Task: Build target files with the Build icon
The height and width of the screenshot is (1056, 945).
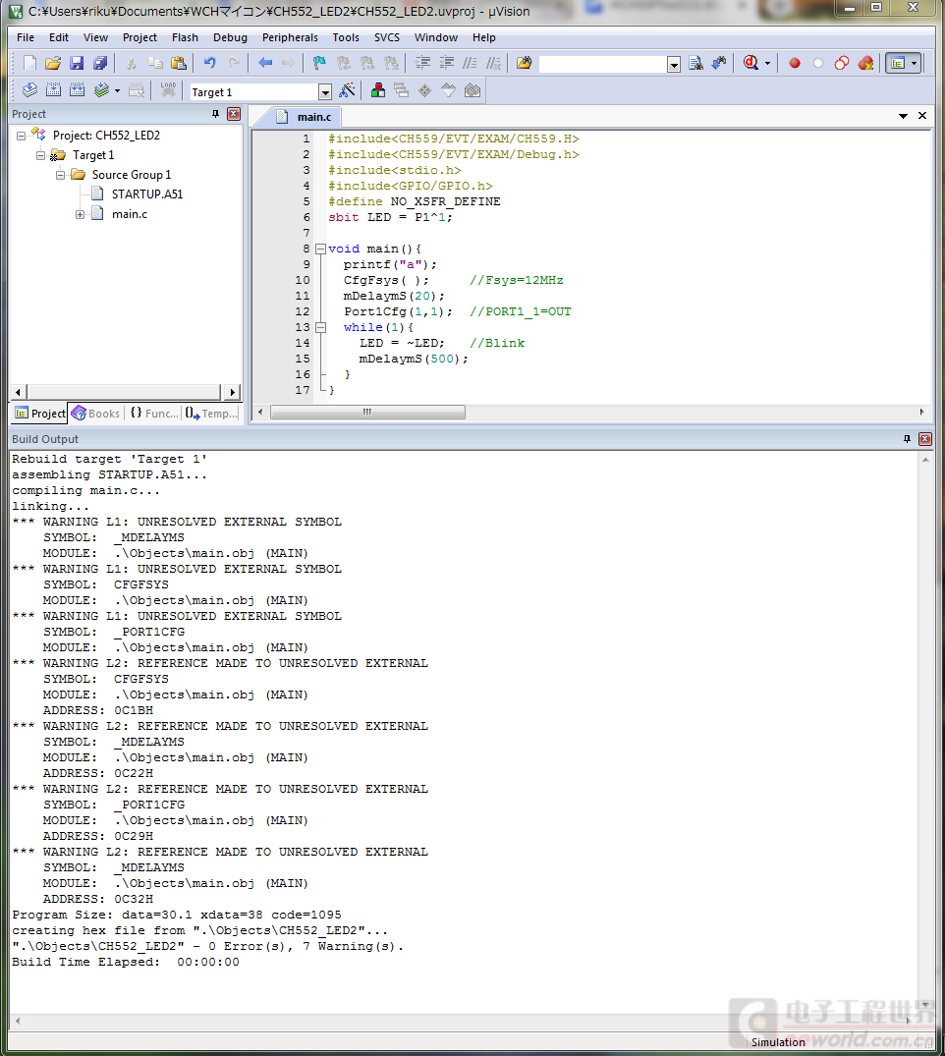Action: pyautogui.click(x=53, y=90)
